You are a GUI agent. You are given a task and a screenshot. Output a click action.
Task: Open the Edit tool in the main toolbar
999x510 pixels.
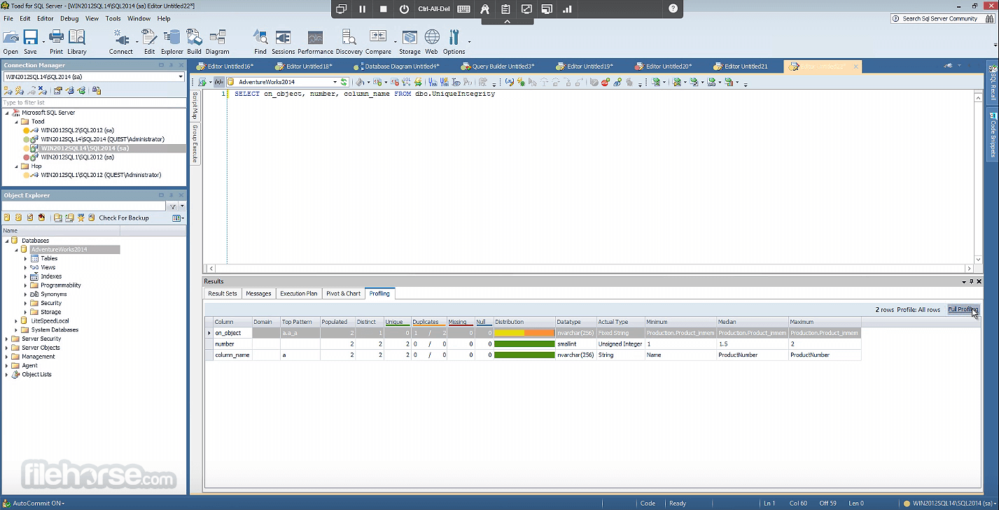pos(149,42)
